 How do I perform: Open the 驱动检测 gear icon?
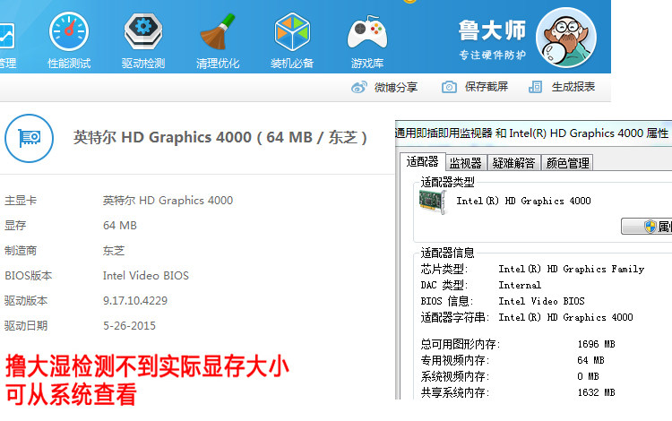click(x=143, y=31)
